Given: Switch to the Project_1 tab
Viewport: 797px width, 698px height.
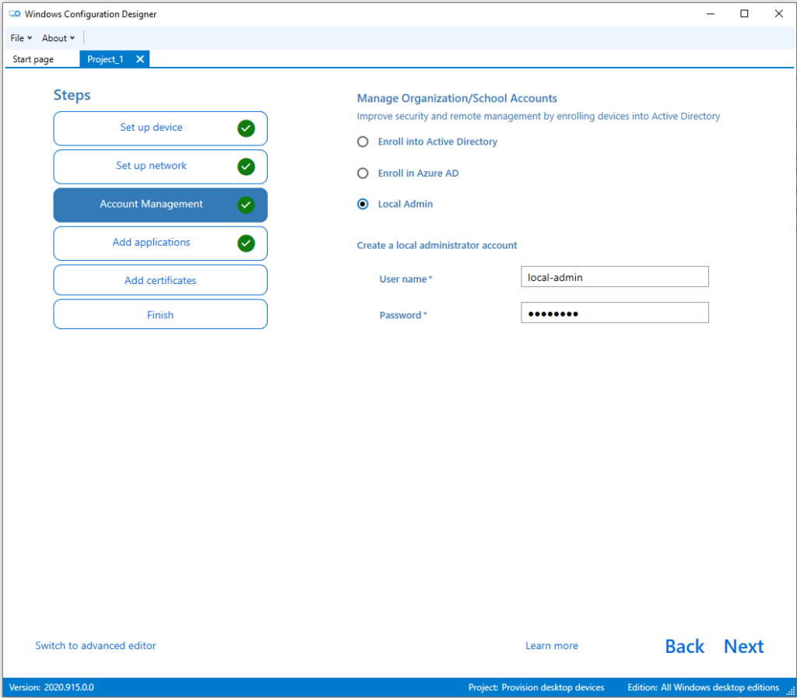Looking at the screenshot, I should click(x=105, y=59).
